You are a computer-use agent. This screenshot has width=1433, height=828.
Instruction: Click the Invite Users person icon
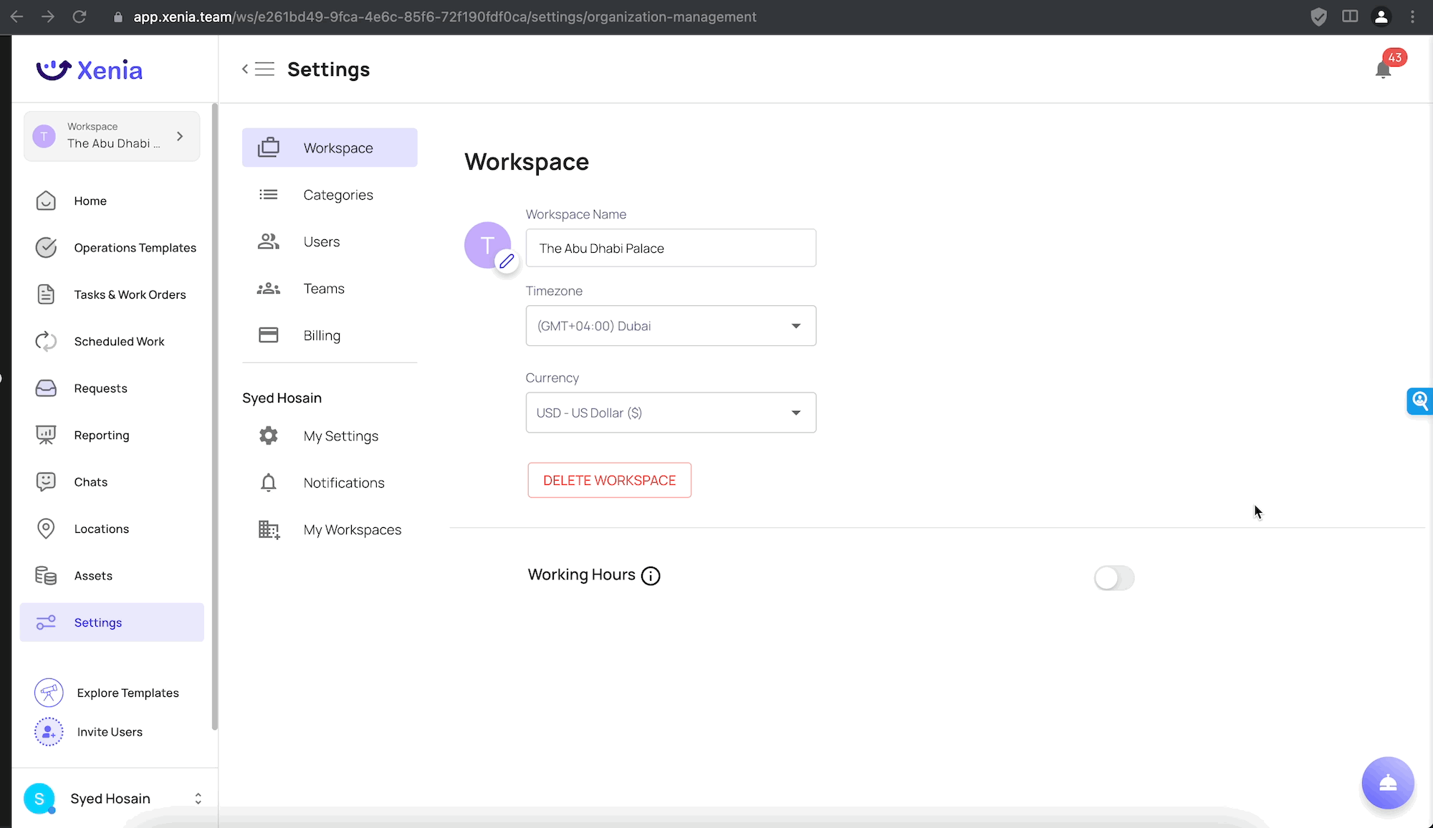(49, 732)
